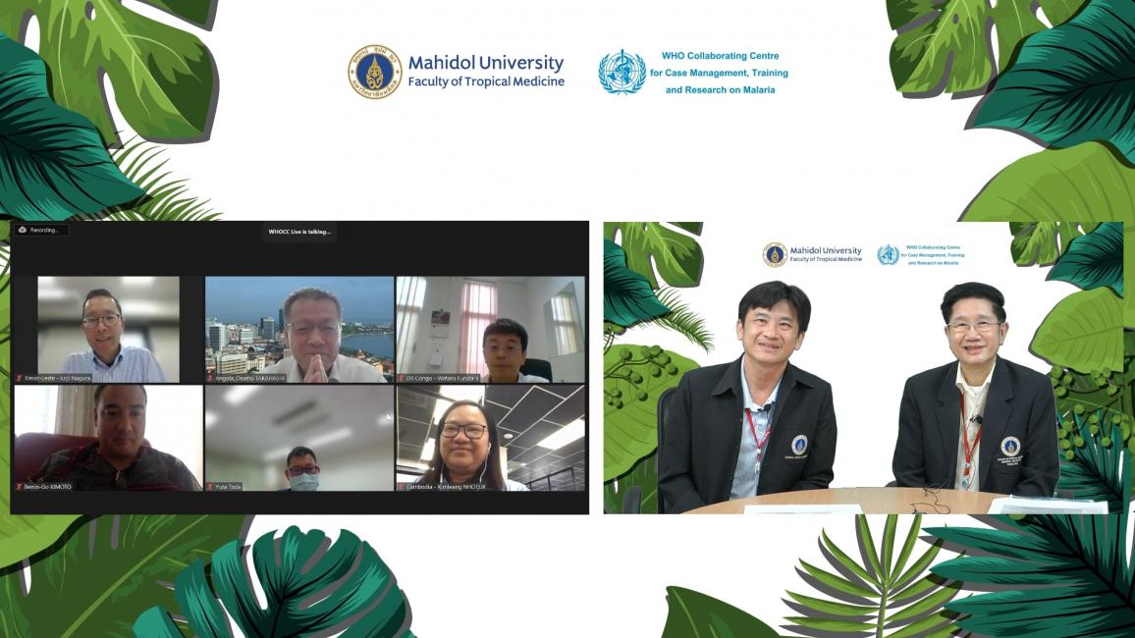Click the DR Congo participant name label
Image resolution: width=1135 pixels, height=638 pixels.
(442, 378)
